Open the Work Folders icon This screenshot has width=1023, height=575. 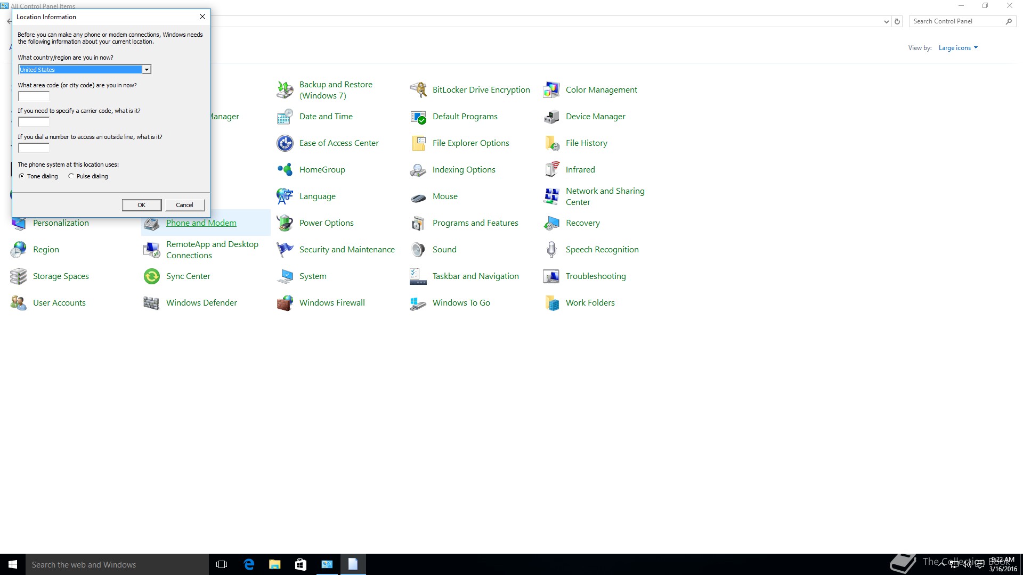551,303
